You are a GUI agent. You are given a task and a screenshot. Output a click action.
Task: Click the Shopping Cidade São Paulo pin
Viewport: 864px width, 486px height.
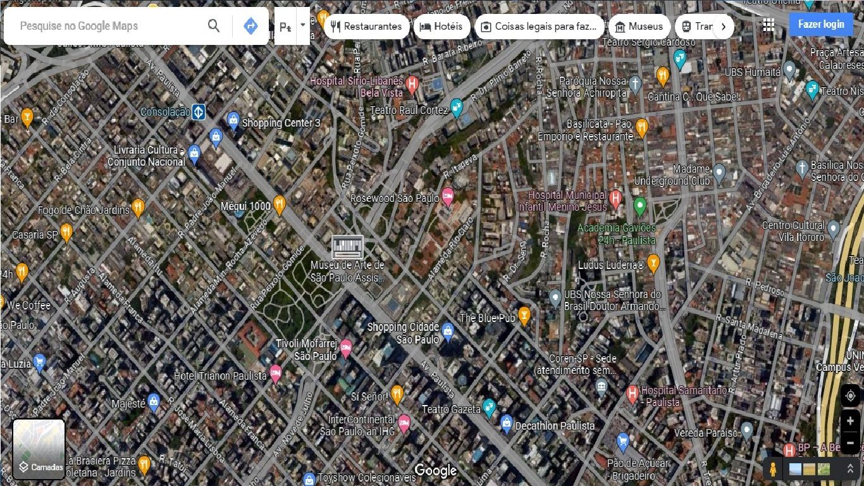point(448,331)
